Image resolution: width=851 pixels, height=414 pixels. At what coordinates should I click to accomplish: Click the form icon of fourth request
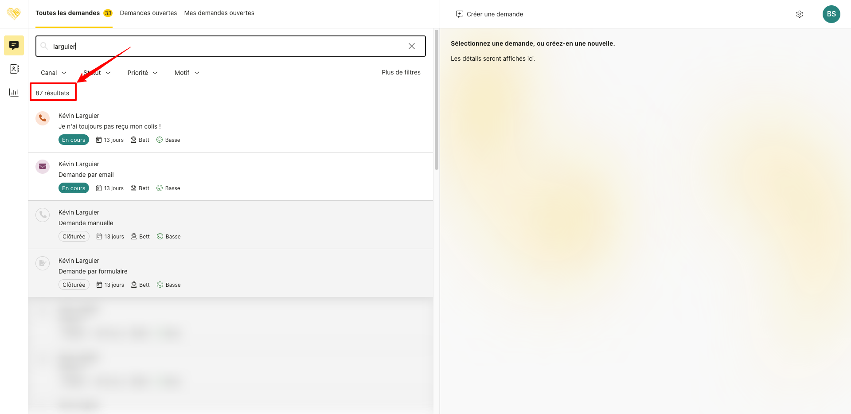click(43, 263)
